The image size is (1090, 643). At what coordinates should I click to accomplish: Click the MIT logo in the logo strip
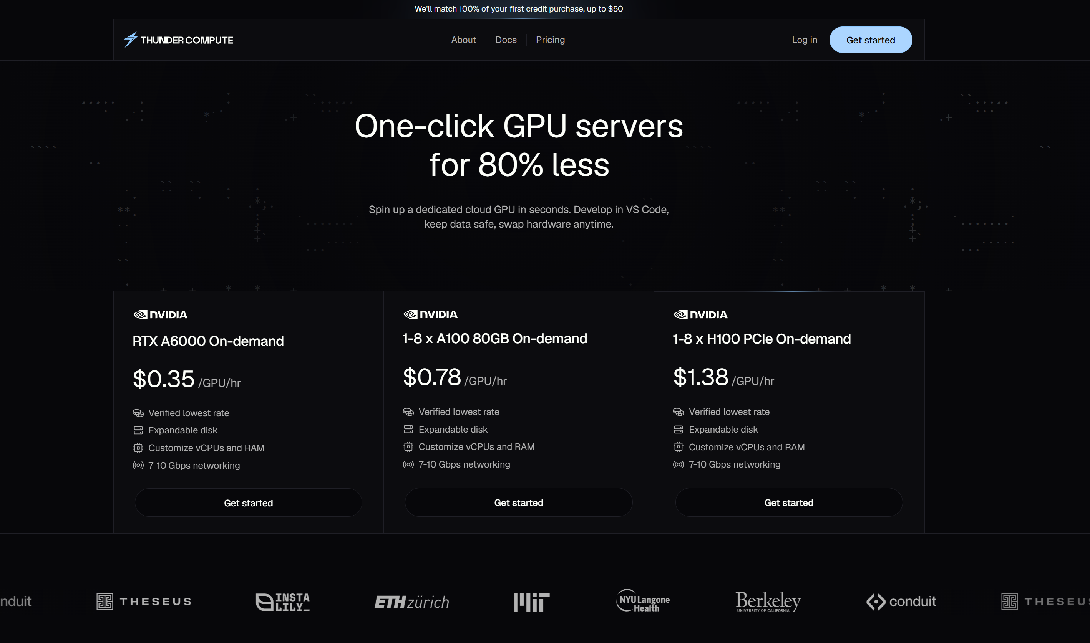pyautogui.click(x=532, y=602)
